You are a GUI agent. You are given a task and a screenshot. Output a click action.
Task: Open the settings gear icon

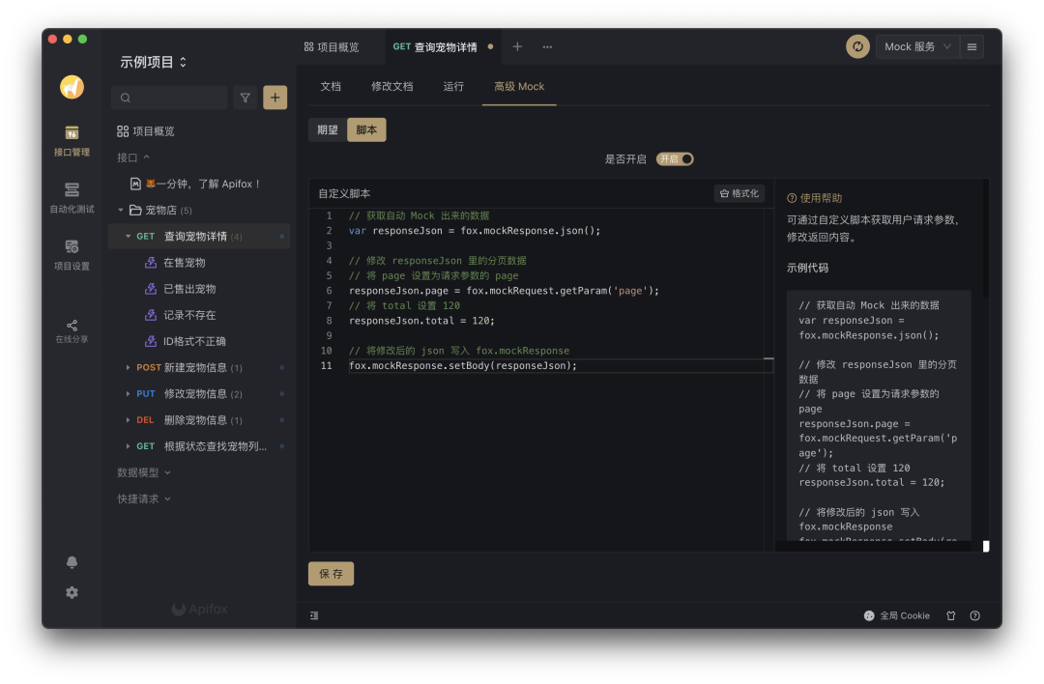tap(71, 592)
